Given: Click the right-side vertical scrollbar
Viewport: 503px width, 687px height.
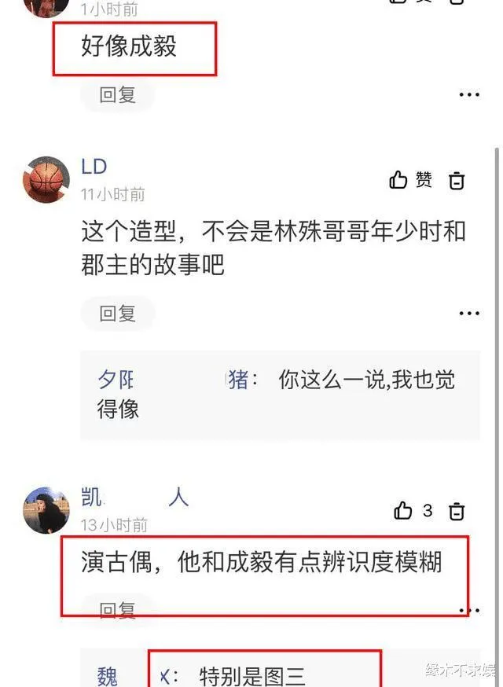Looking at the screenshot, I should point(497,417).
